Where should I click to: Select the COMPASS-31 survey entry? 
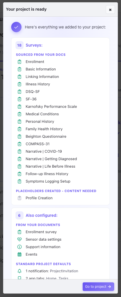click(x=38, y=144)
